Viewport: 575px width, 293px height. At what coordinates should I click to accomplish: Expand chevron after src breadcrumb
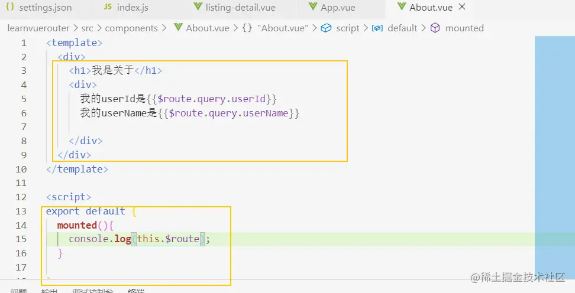[x=99, y=28]
